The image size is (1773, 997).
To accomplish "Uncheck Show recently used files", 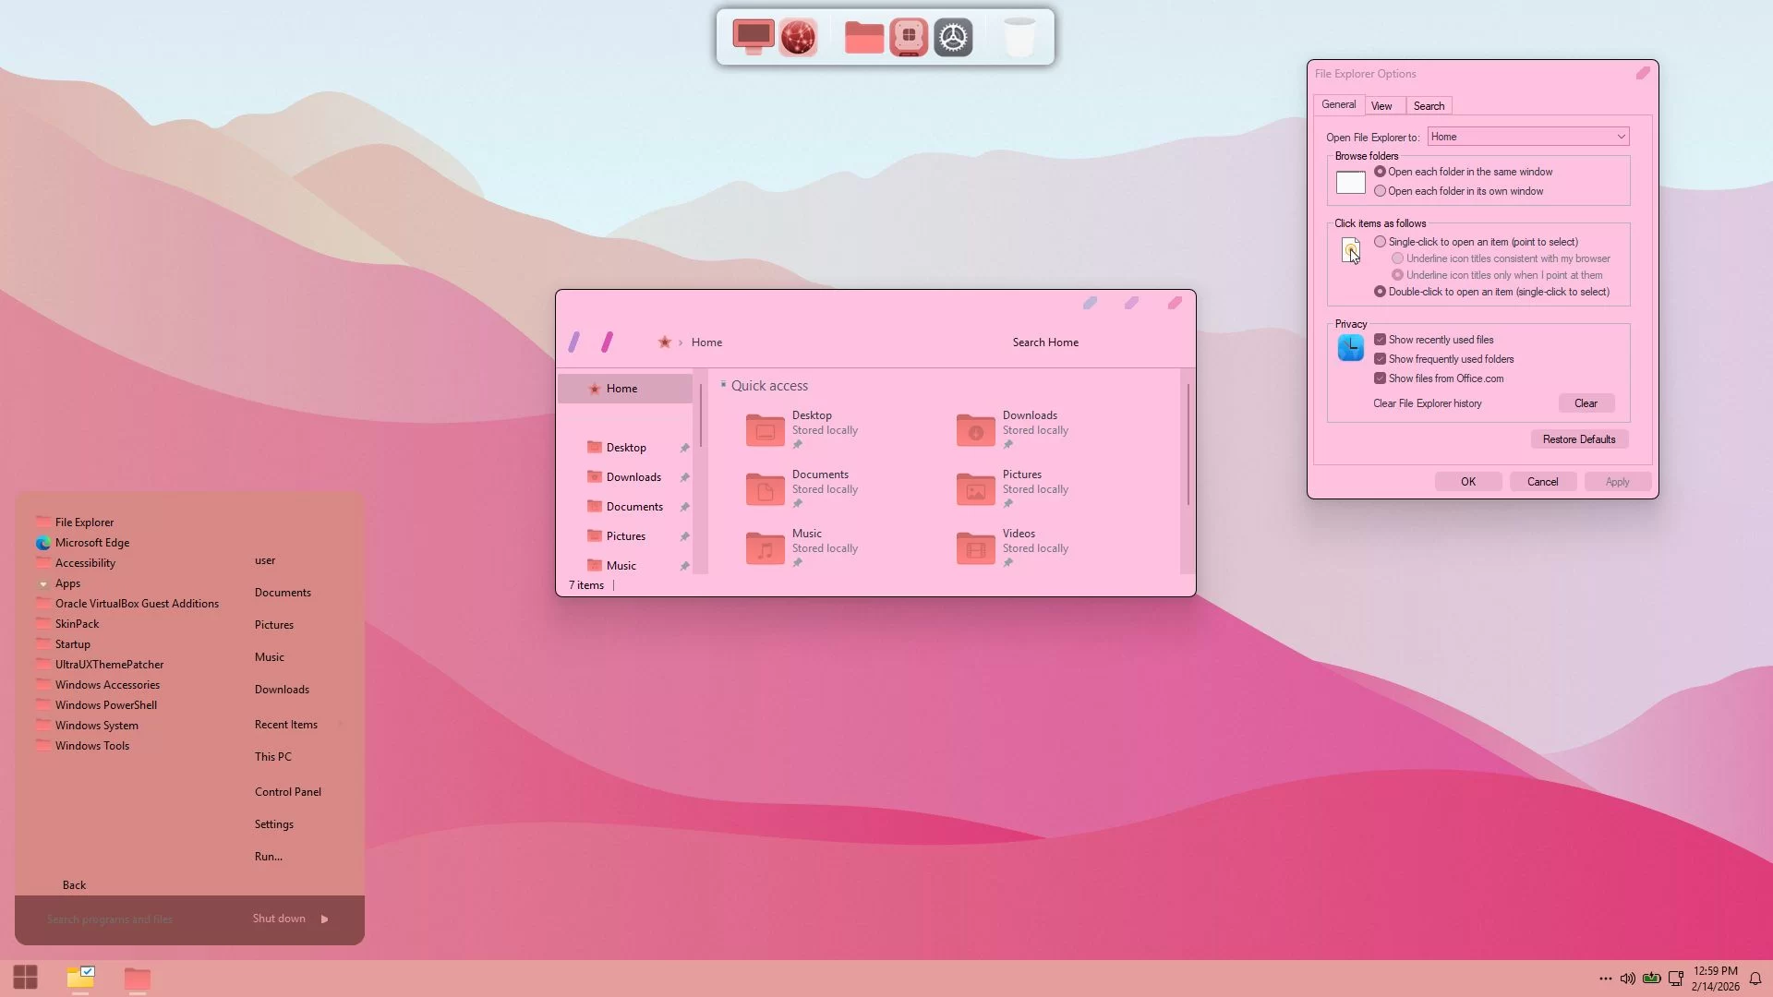I will pyautogui.click(x=1380, y=340).
